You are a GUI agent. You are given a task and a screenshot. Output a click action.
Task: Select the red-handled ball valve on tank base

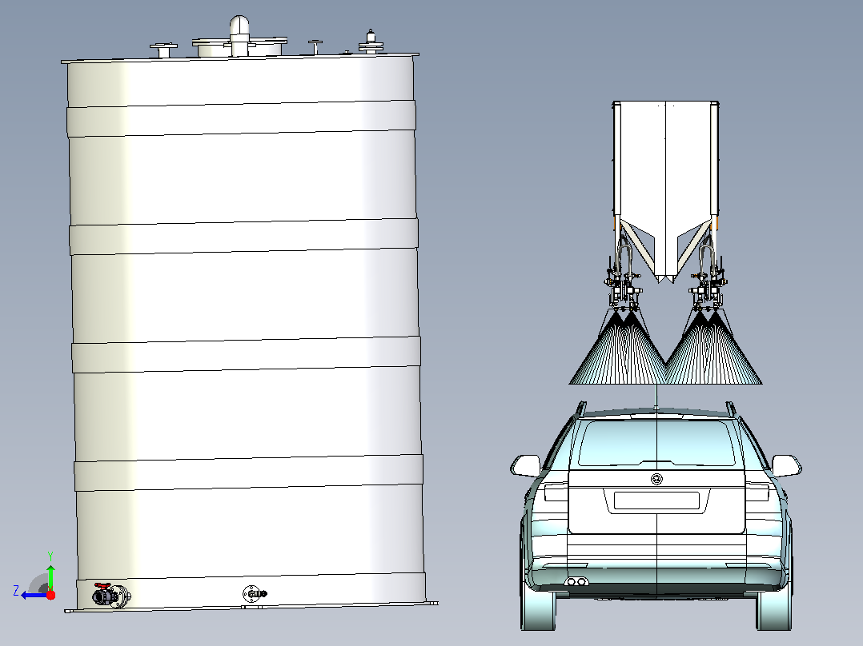[110, 596]
